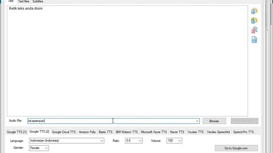273x153 pixels.
Task: Click the green-arrow clipboard icon
Action: pyautogui.click(x=254, y=20)
